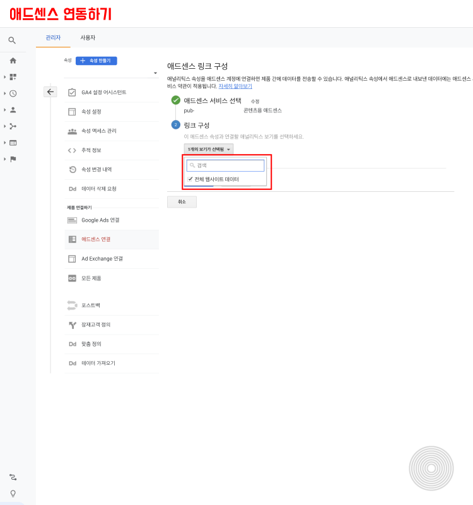This screenshot has height=505, width=473.
Task: Open the Conversions flag icon
Action: pos(13,159)
